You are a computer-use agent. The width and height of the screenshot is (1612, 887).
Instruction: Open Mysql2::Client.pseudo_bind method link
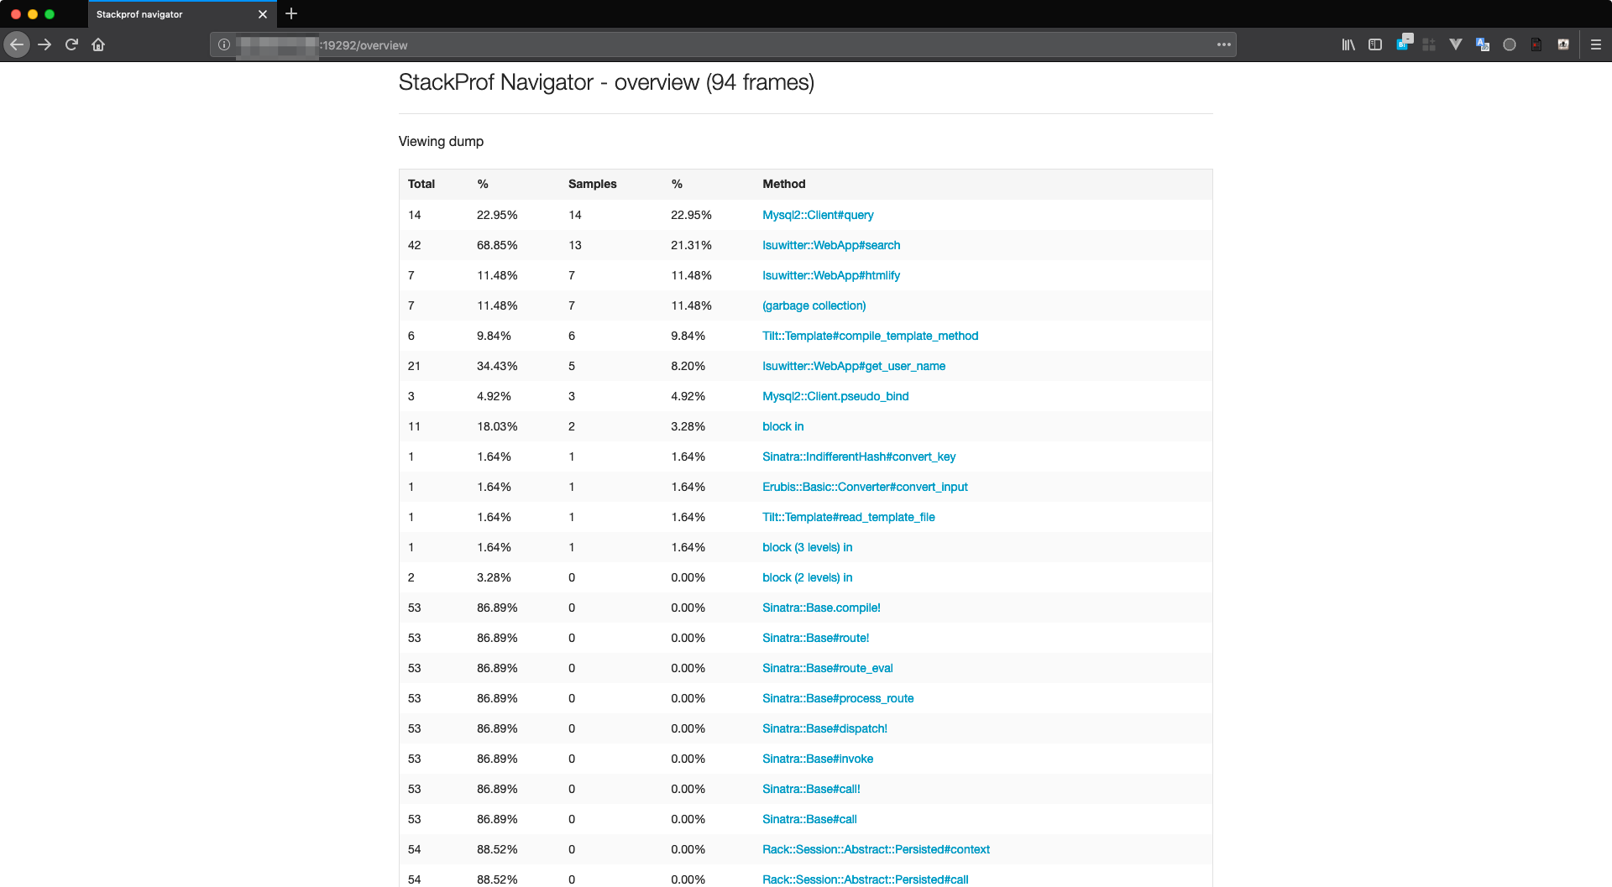click(835, 396)
